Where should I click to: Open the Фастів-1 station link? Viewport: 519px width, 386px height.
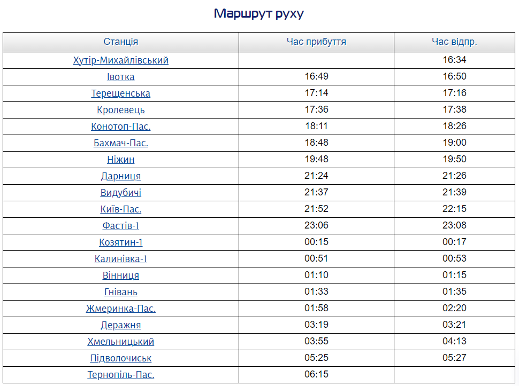(120, 226)
